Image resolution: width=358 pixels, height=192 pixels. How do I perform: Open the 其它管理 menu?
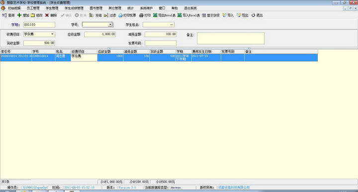115,8
